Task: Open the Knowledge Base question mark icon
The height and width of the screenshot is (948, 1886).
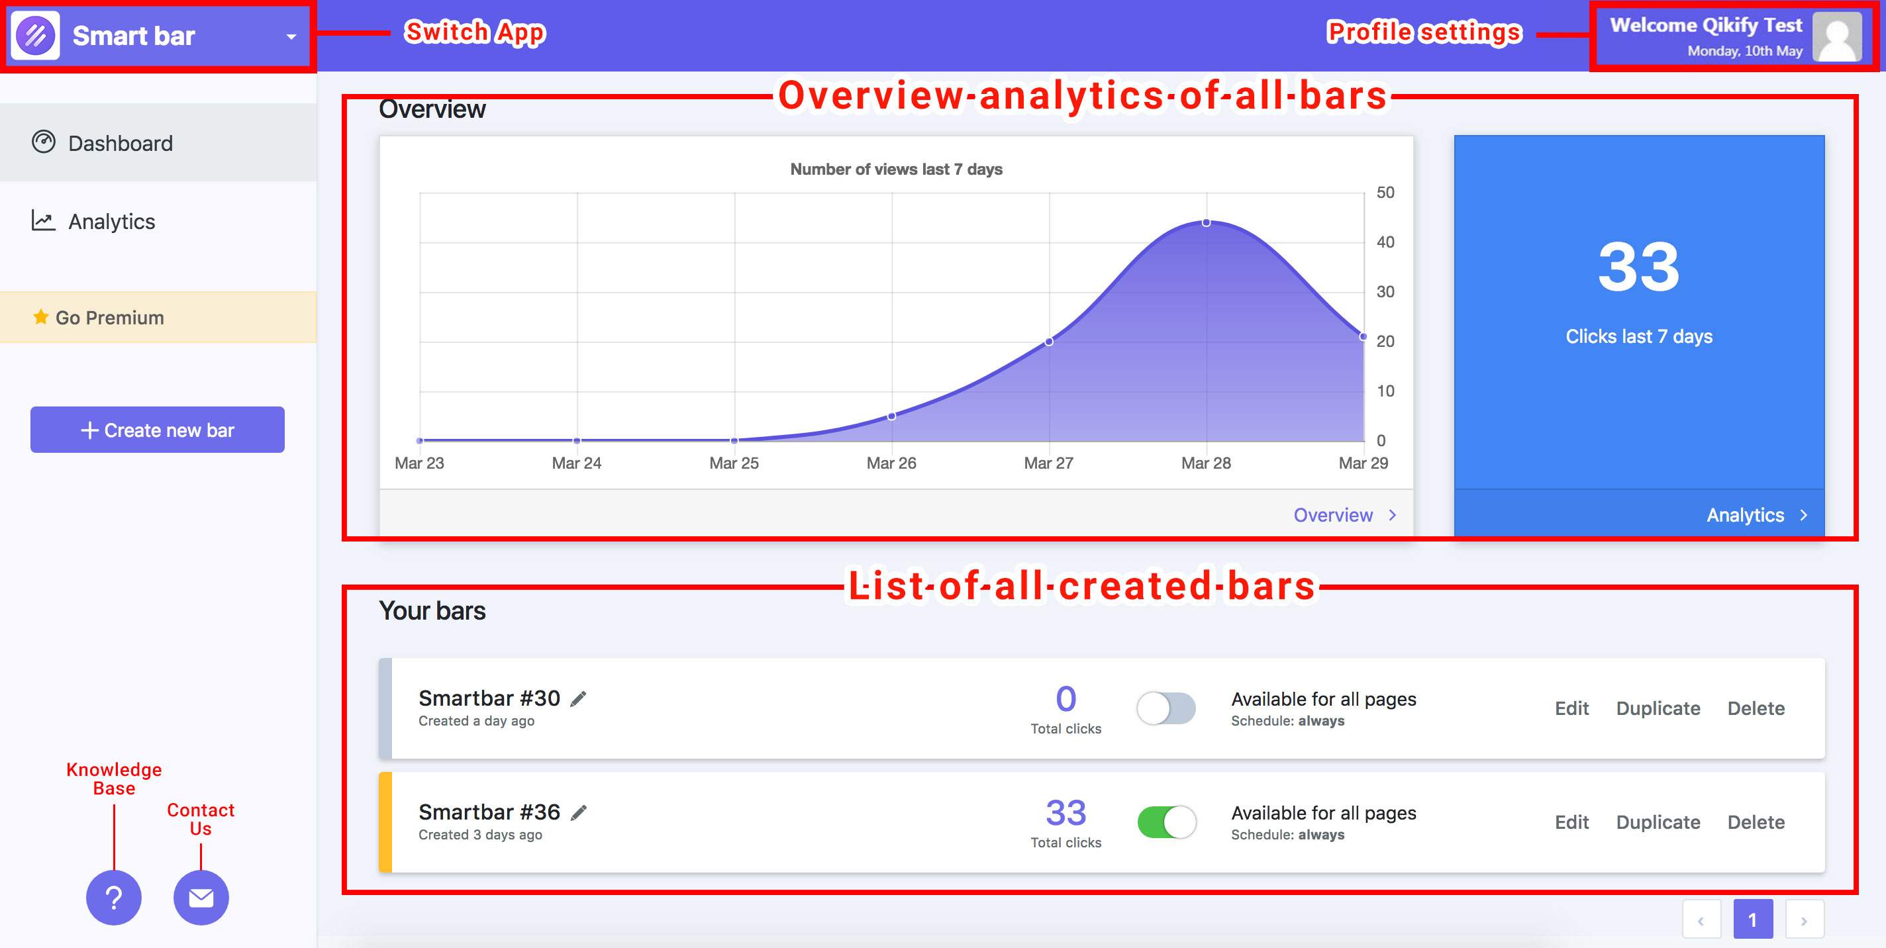Action: pos(113,897)
